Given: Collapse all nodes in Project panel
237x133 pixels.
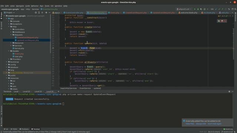Looking at the screenshot, I should (x=42, y=13).
